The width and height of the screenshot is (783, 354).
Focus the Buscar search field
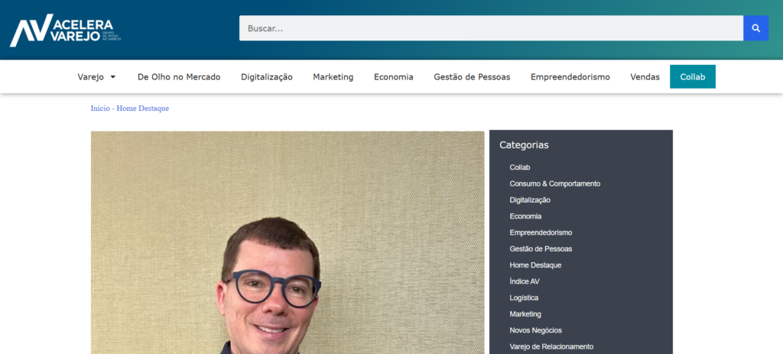click(491, 28)
